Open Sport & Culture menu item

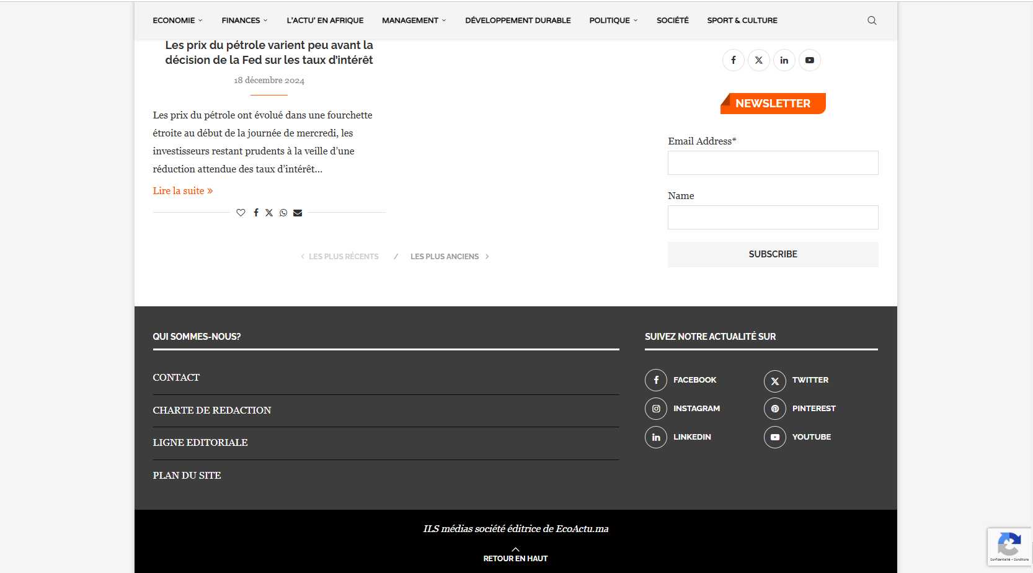pyautogui.click(x=742, y=20)
